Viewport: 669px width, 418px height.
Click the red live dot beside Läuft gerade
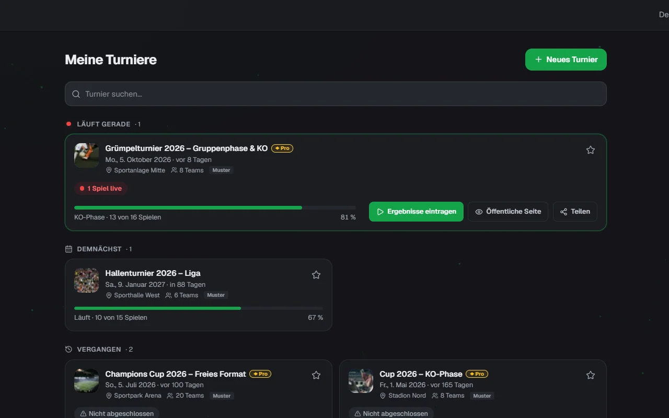(68, 124)
